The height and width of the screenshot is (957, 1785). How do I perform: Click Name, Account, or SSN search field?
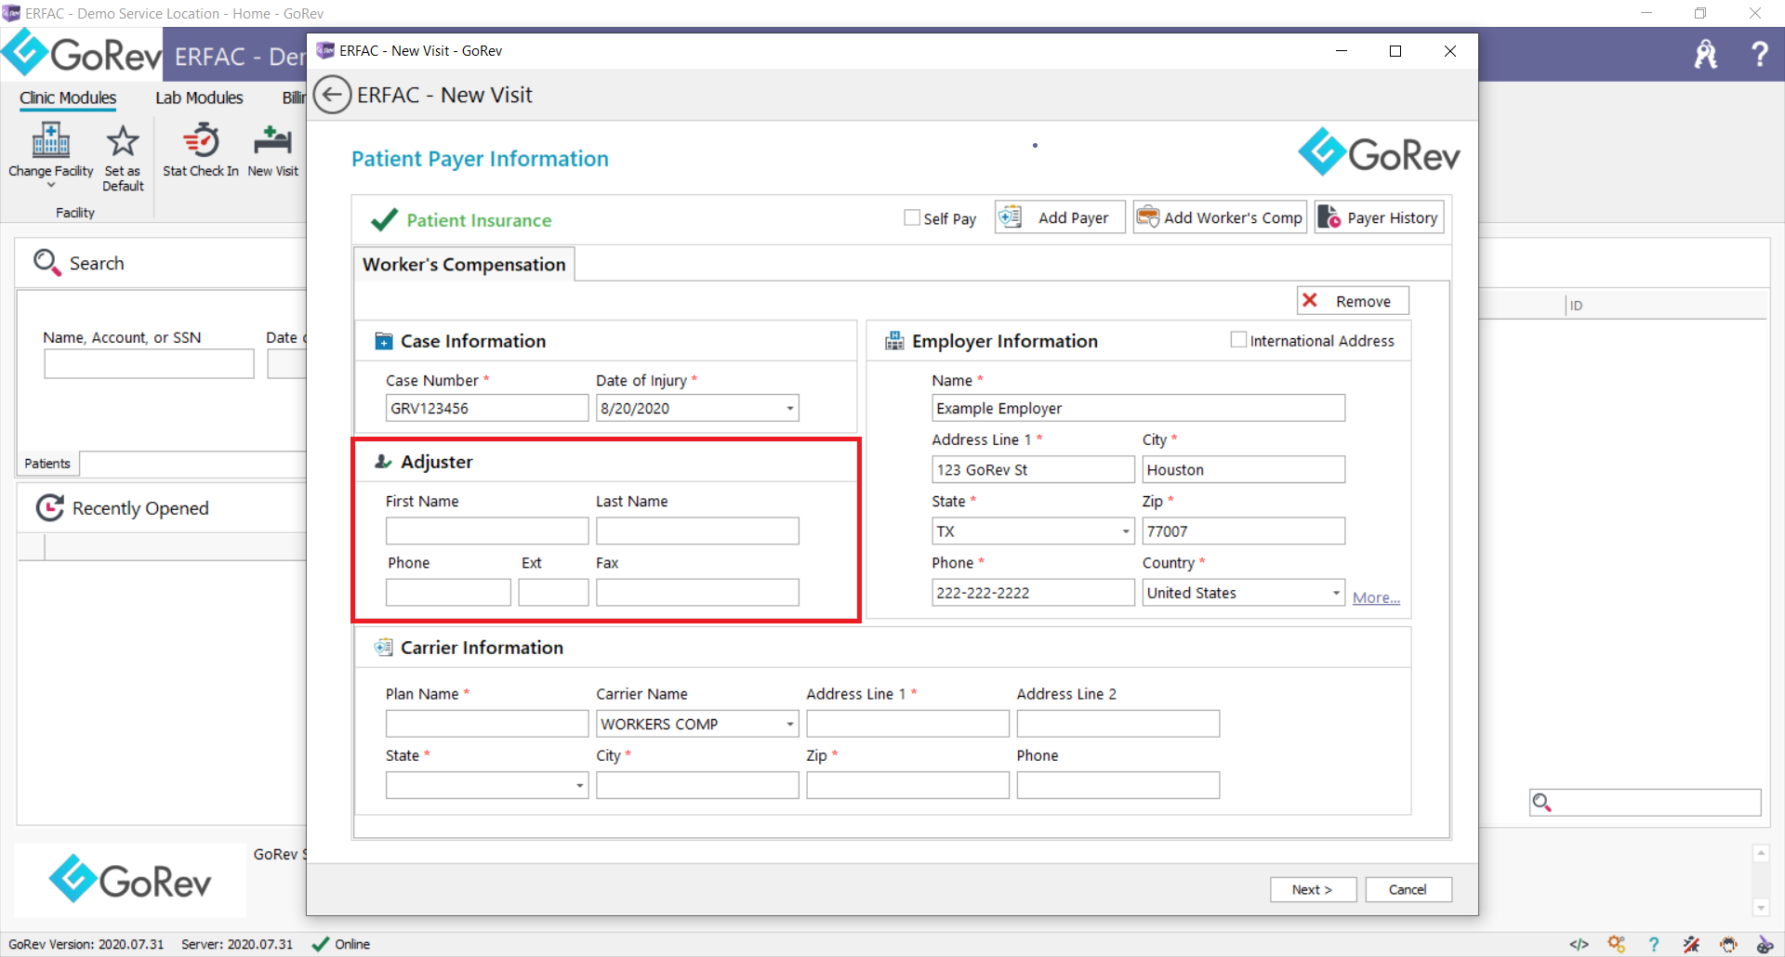point(149,363)
